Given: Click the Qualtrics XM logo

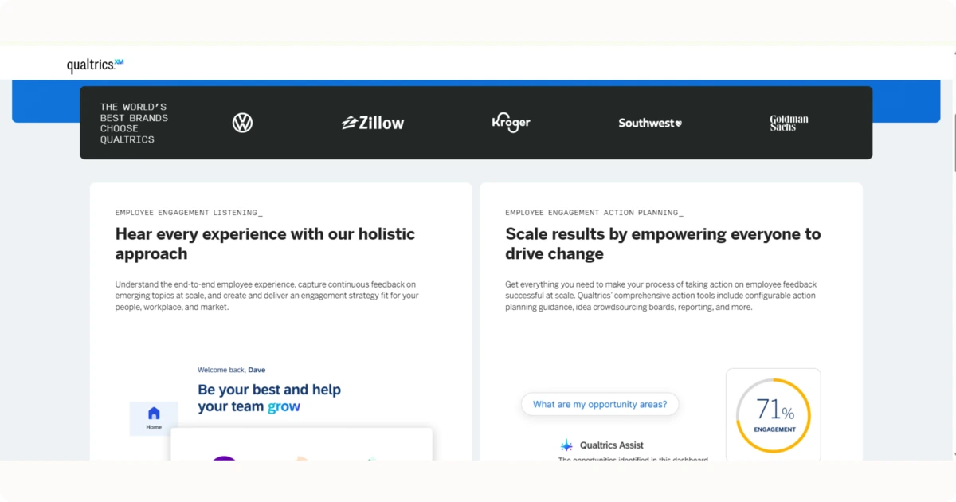Looking at the screenshot, I should tap(93, 64).
